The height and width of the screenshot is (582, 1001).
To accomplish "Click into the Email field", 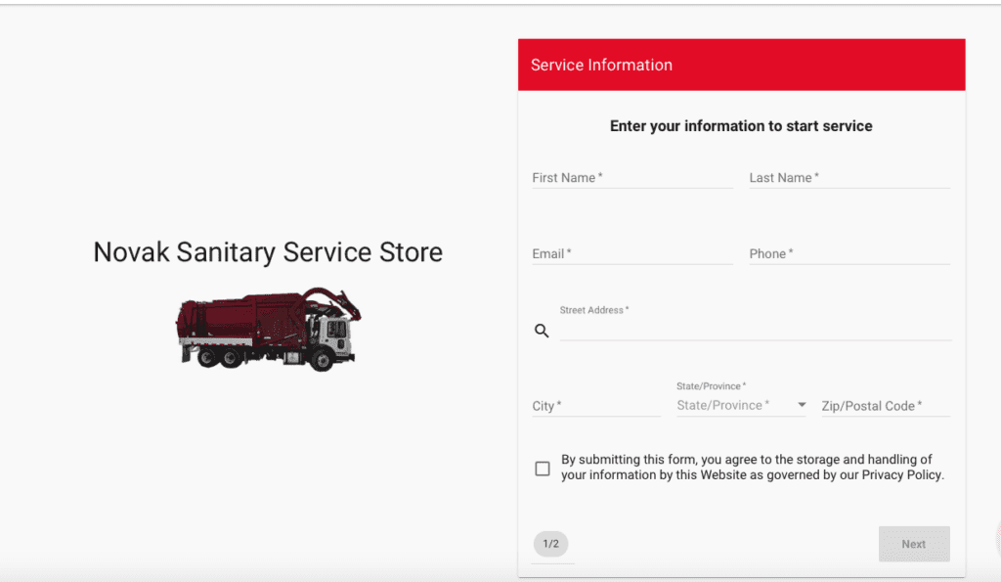I will point(631,254).
